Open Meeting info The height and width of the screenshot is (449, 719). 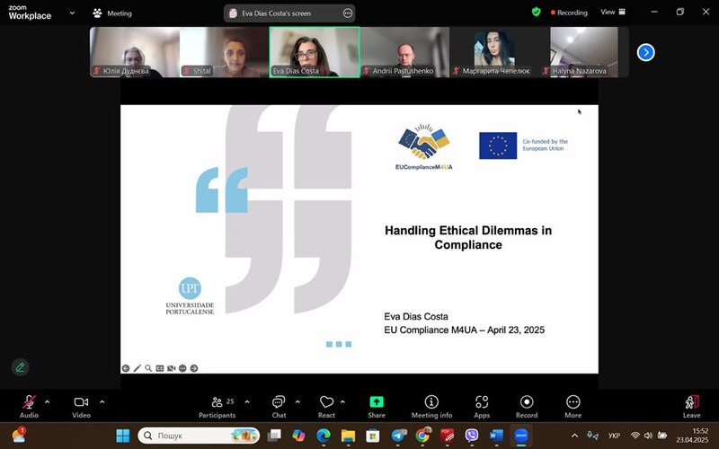(x=431, y=407)
